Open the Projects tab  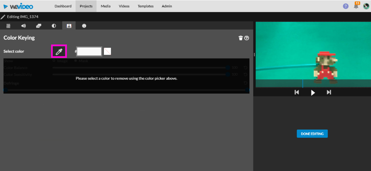(x=86, y=6)
